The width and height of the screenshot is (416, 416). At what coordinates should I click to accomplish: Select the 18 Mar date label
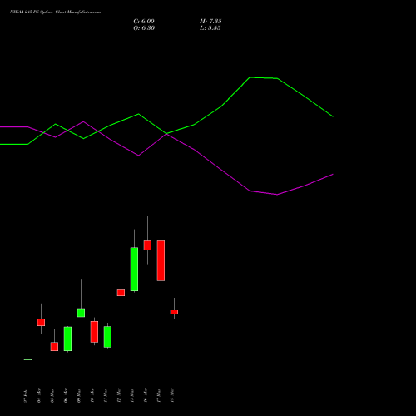(x=172, y=395)
